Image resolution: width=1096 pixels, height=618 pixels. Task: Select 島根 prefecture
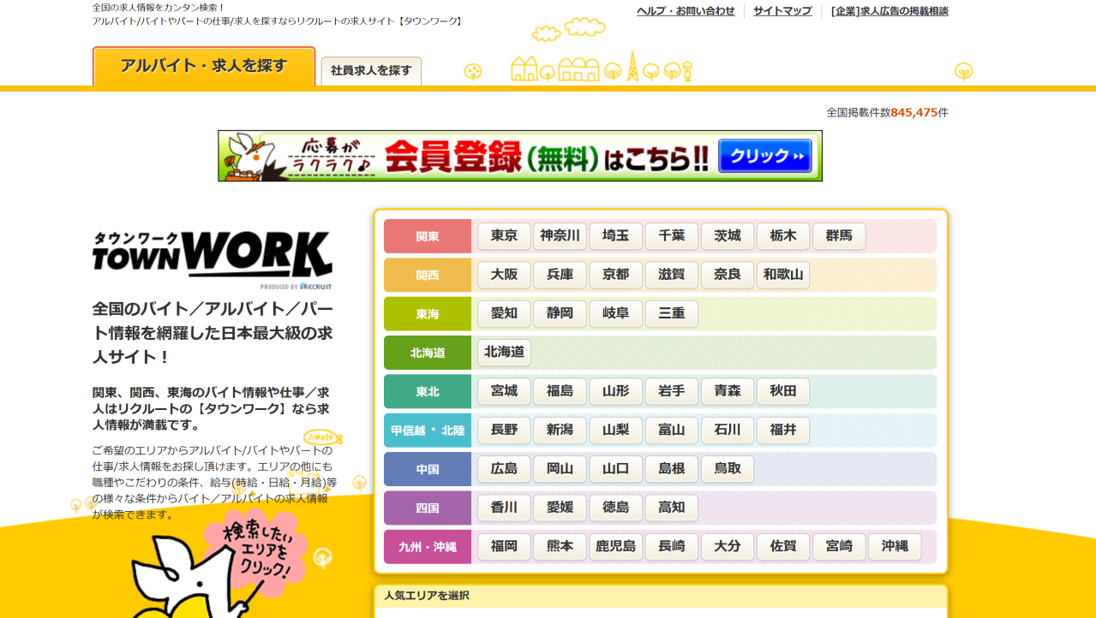pos(671,469)
